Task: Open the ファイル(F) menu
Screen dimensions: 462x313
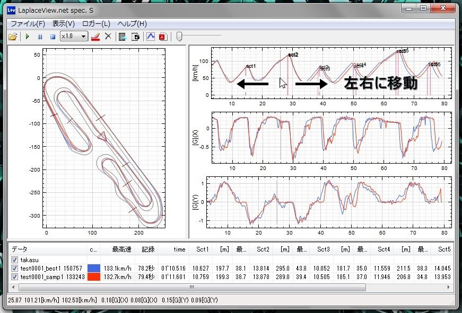Action: pos(28,23)
